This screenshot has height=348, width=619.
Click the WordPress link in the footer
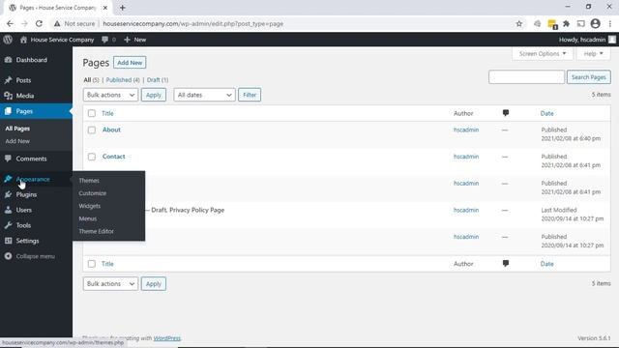click(x=167, y=338)
